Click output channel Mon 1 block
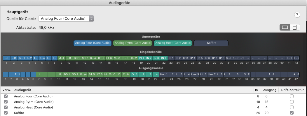Viewport: 307px width, 116px height. click(x=164, y=74)
